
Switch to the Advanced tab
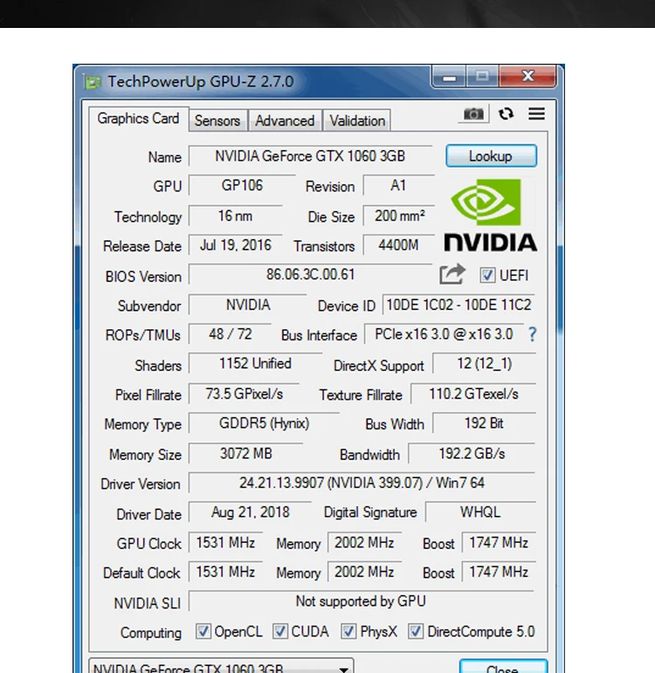(285, 120)
